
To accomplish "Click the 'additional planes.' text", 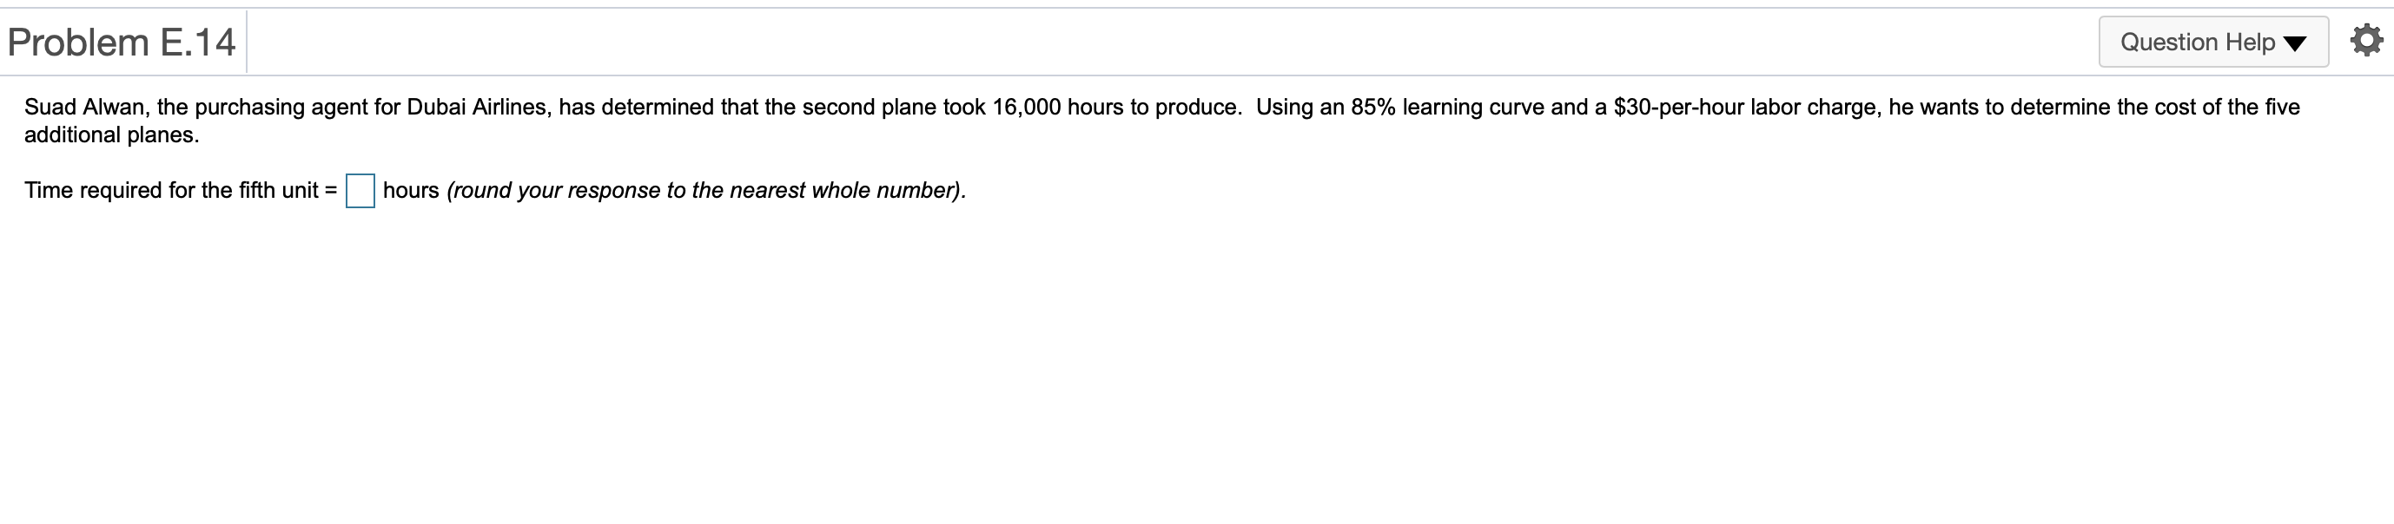I will coord(111,134).
